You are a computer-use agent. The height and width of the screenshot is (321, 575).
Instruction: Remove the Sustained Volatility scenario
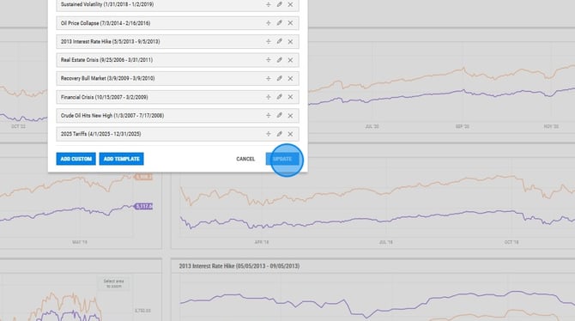[290, 4]
